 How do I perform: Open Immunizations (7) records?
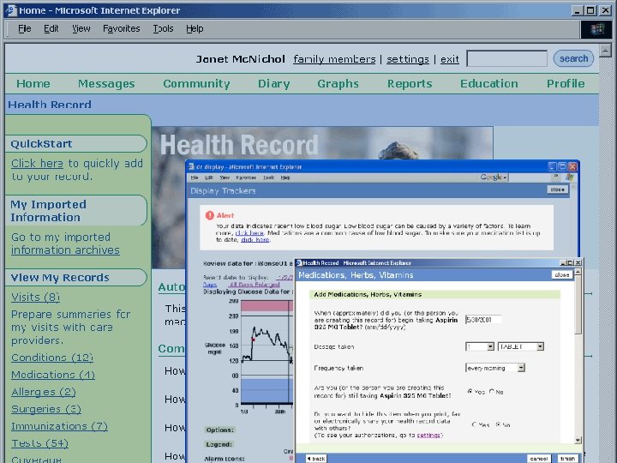coord(59,426)
